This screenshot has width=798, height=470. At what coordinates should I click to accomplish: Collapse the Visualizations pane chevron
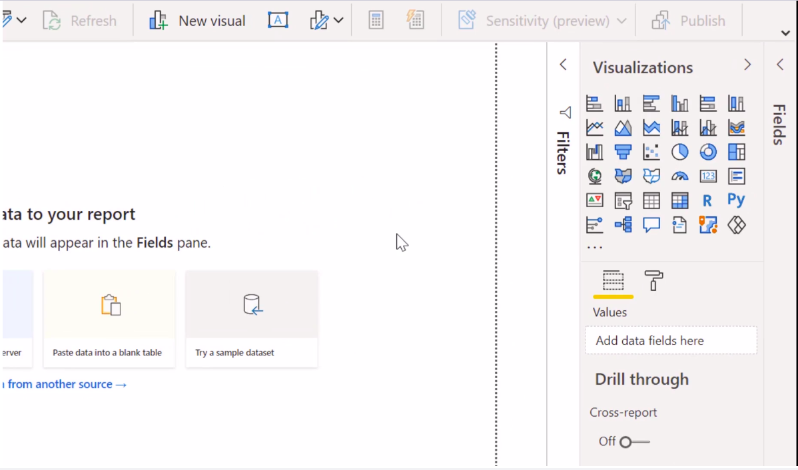click(x=747, y=65)
